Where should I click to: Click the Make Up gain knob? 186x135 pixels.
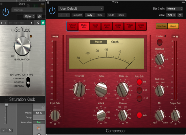pyautogui.click(x=123, y=90)
